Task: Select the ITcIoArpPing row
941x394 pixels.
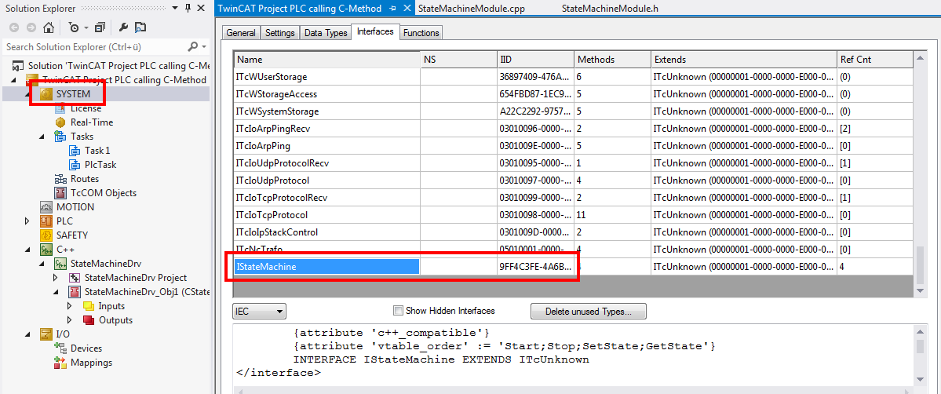Action: click(x=573, y=145)
